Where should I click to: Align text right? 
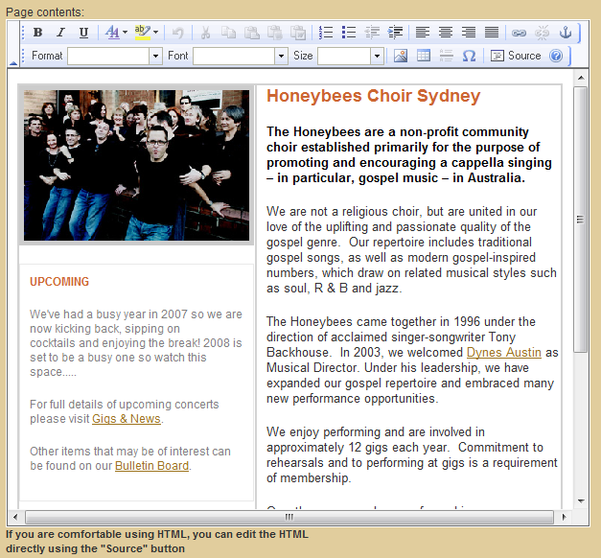pos(469,33)
